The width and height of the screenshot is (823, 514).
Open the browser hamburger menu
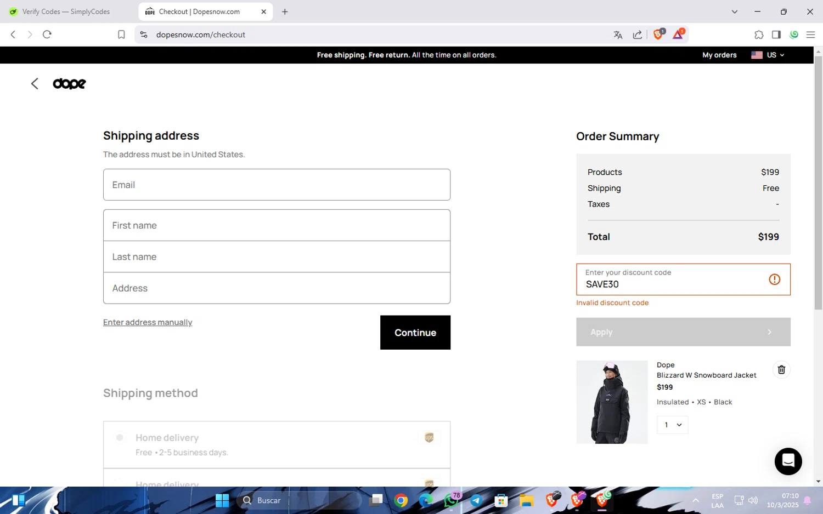click(810, 35)
